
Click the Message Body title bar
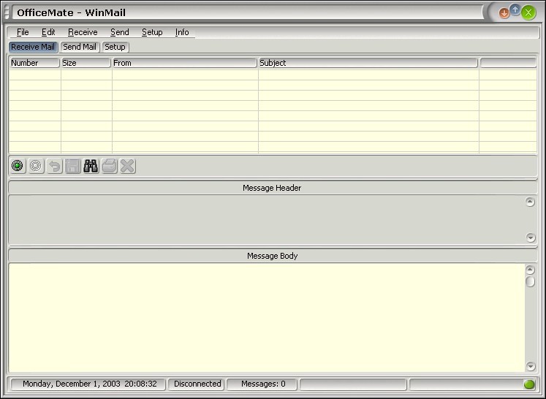tap(273, 256)
